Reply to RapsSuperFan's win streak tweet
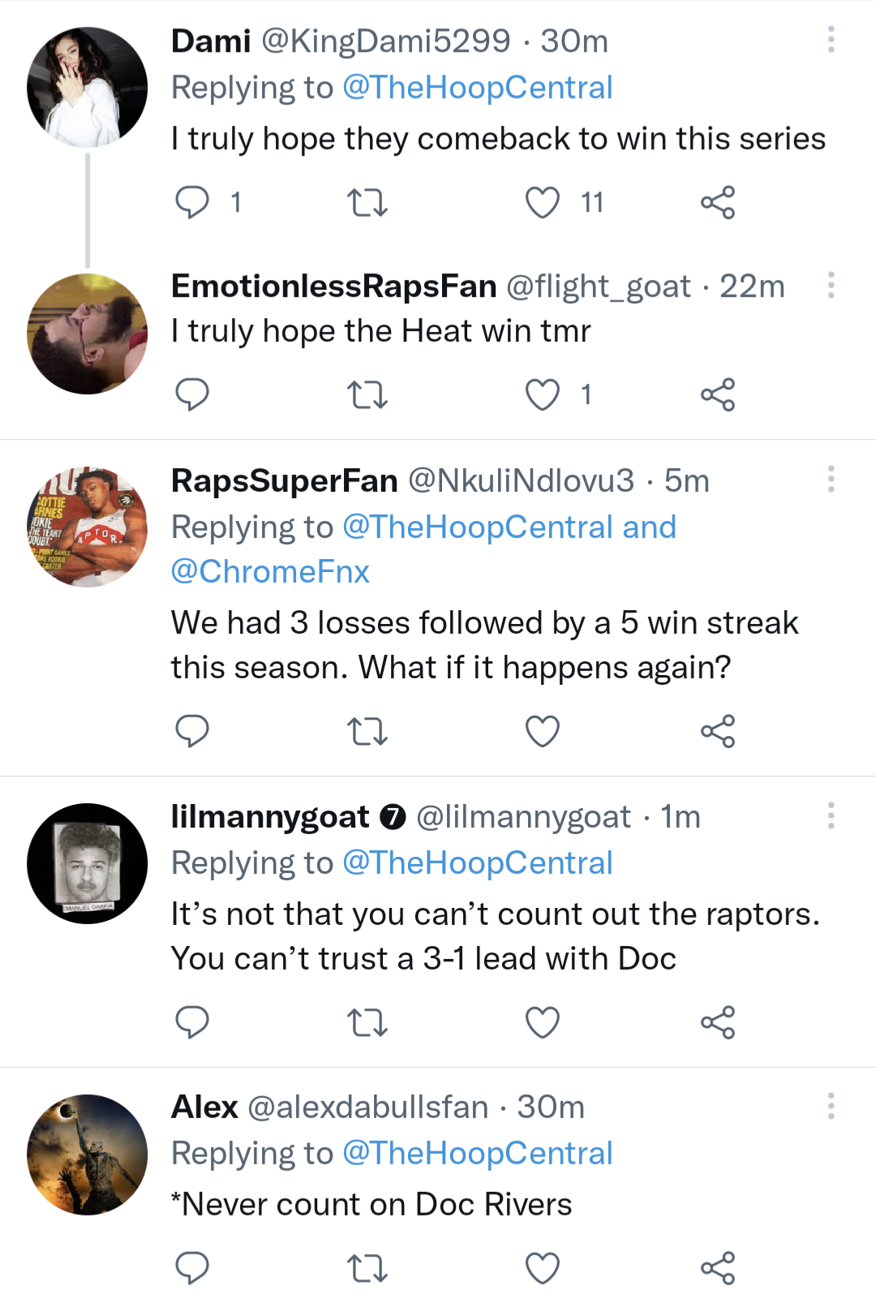 point(192,731)
